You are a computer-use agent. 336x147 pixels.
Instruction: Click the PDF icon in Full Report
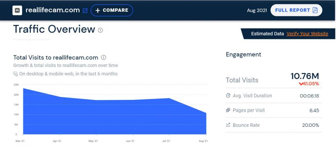[x=315, y=10]
